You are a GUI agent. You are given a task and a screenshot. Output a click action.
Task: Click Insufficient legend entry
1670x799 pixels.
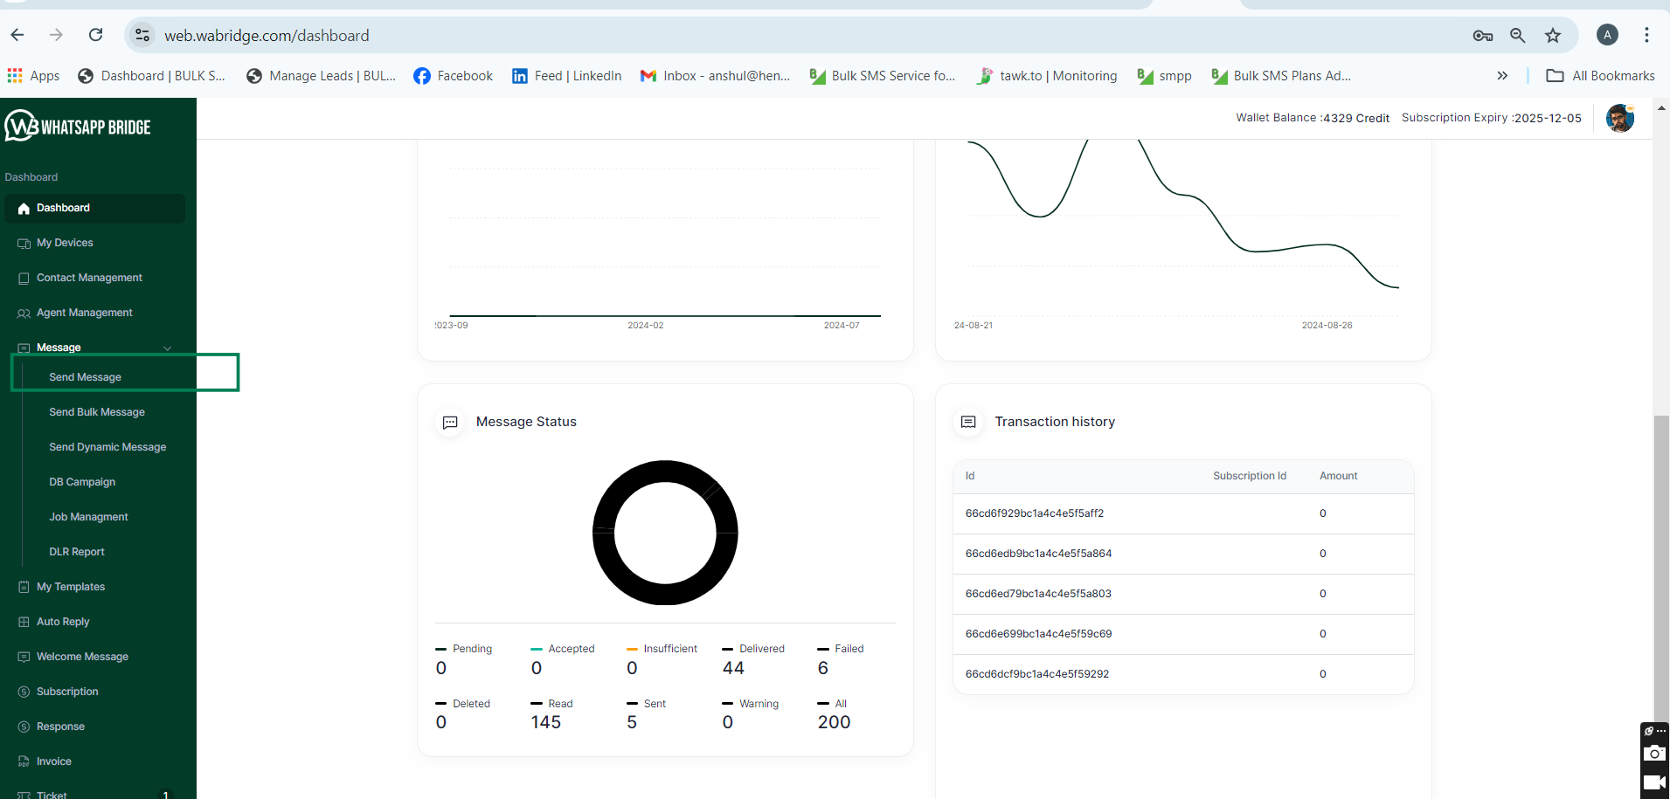pyautogui.click(x=662, y=649)
